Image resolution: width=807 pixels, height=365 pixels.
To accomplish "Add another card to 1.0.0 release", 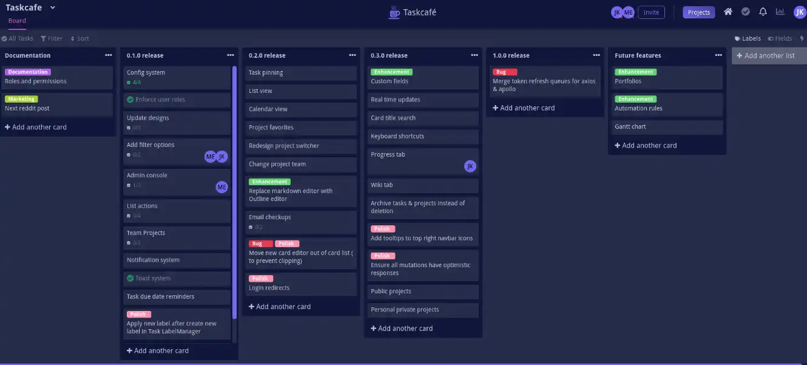I will (524, 108).
